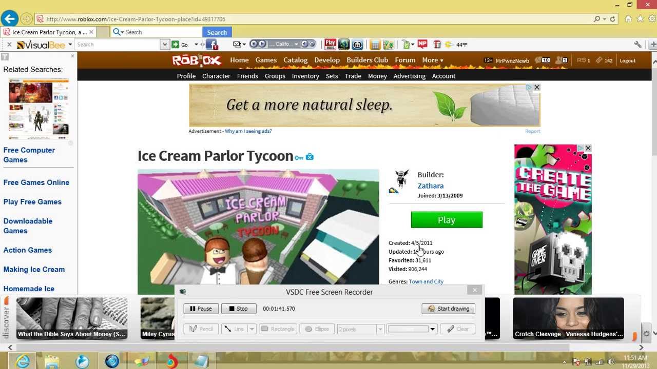Go back with the browser back arrow
Viewport: 657px width, 369px height.
pyautogui.click(x=9, y=19)
